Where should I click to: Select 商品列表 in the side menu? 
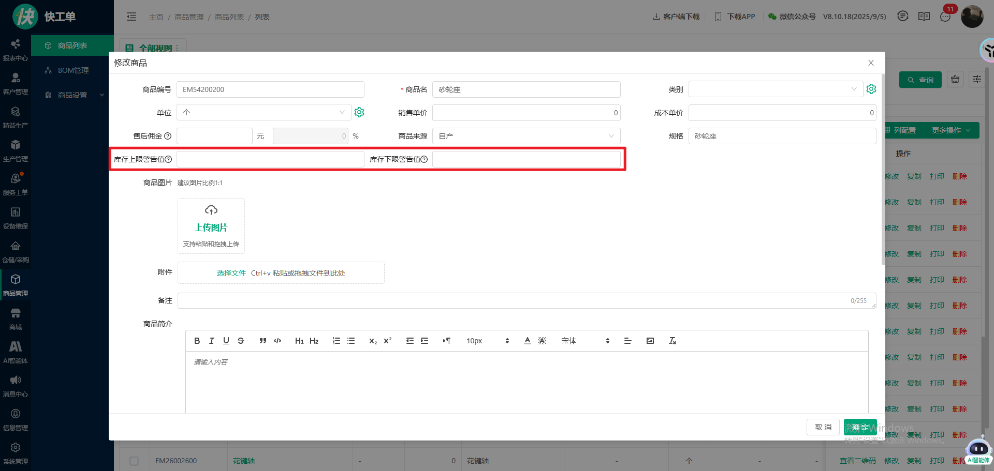coord(72,45)
